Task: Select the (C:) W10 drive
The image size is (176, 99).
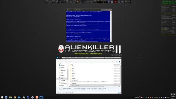Action: coord(62,77)
